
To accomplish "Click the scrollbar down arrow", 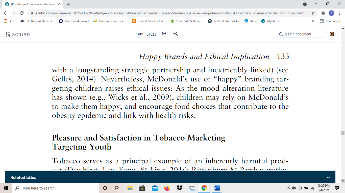I will coord(343,181).
